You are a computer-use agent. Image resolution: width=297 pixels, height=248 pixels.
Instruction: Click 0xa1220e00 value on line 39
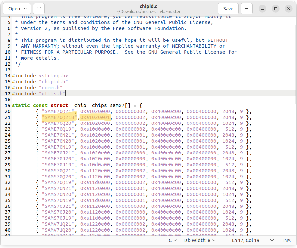coord(95,224)
